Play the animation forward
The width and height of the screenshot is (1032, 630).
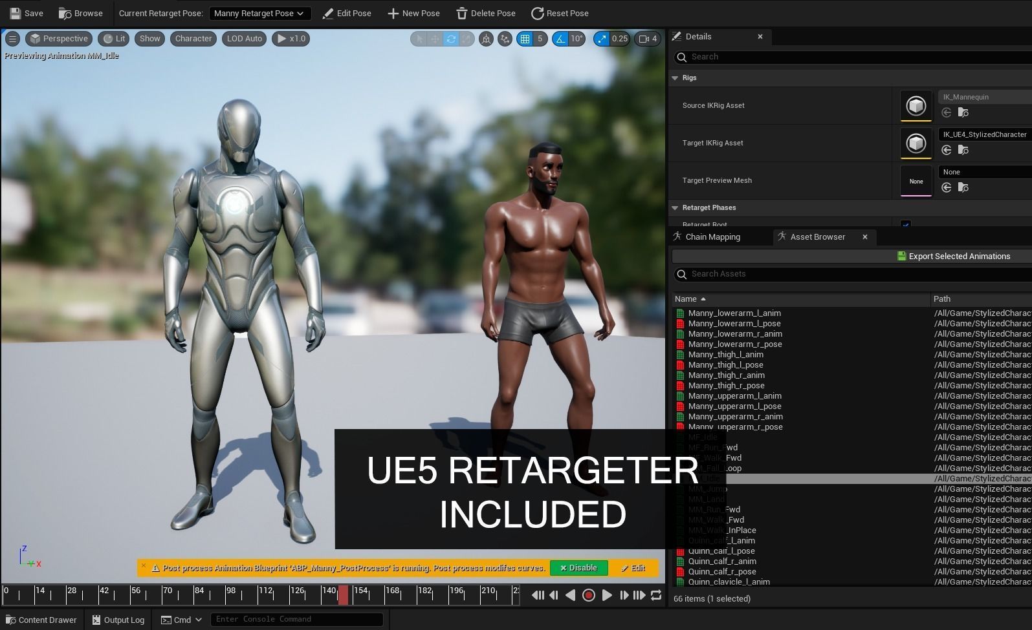point(606,596)
